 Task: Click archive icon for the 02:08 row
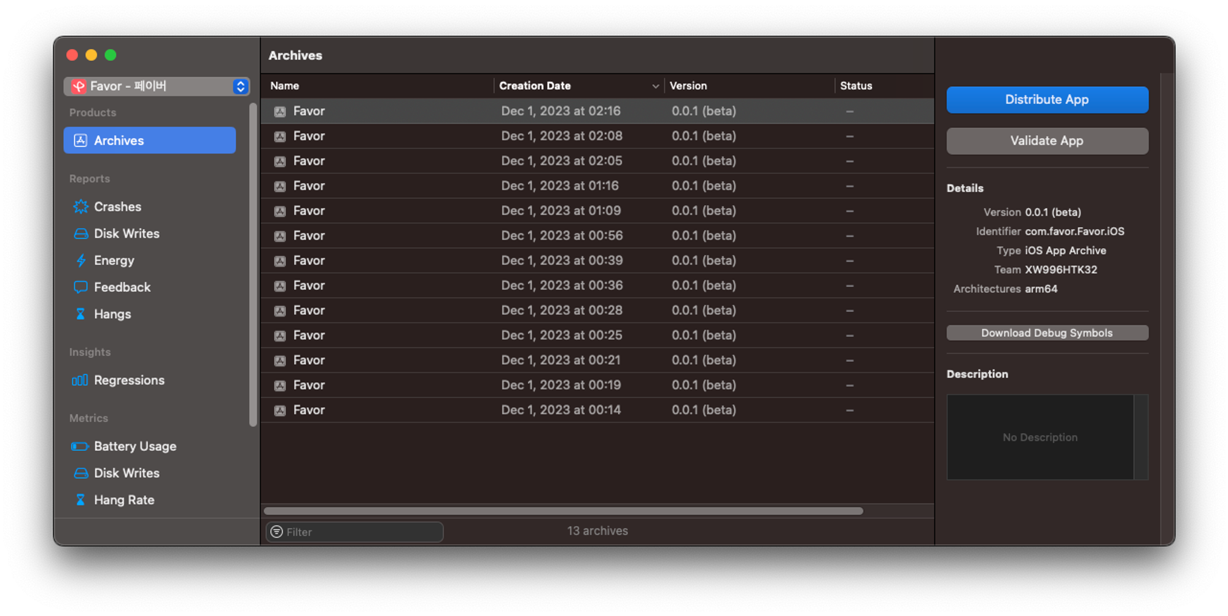coord(280,136)
